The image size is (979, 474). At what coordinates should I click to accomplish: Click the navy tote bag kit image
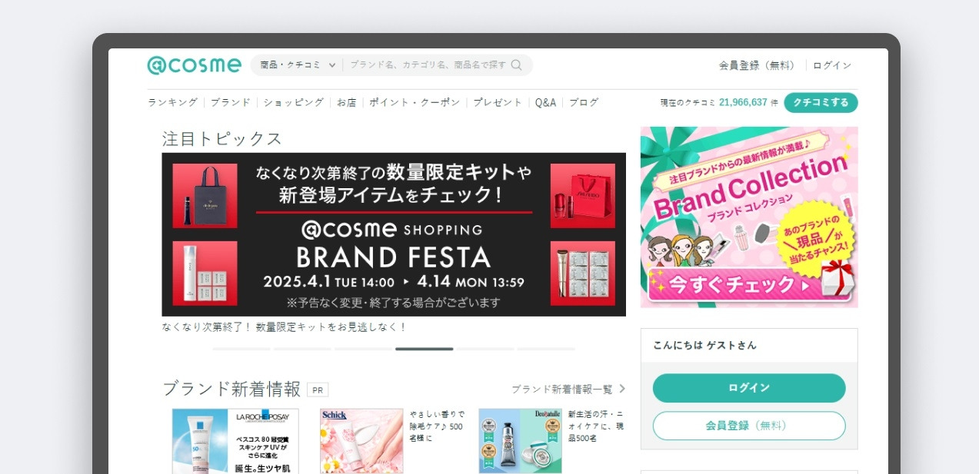pos(205,195)
